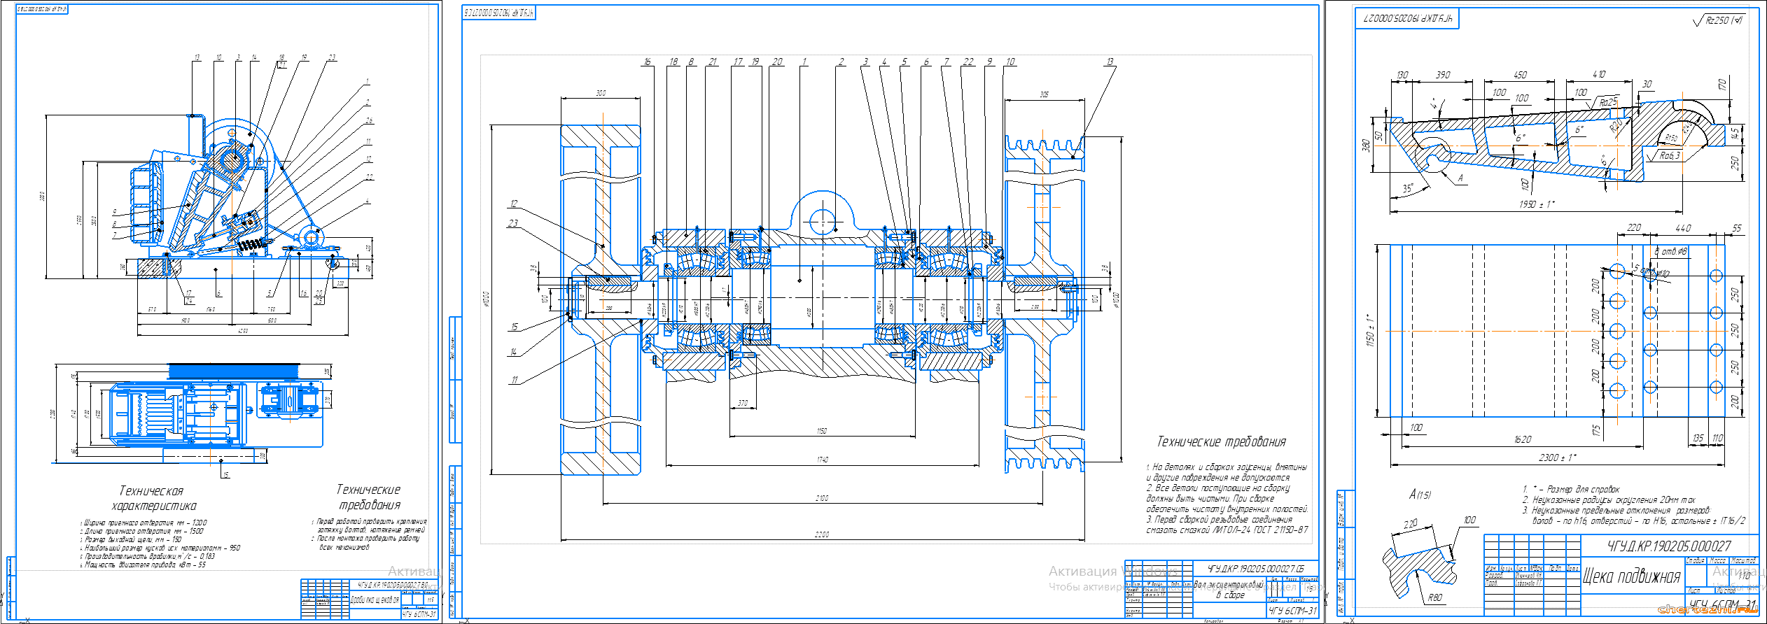This screenshot has height=624, width=1767.
Task: Click drawing code ЧГУ.Д.КР.190205.000027 in right title block
Action: (x=1668, y=546)
